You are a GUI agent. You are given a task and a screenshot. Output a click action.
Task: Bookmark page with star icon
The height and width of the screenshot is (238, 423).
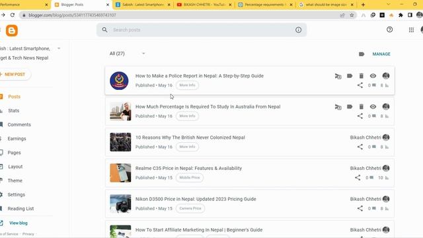point(352,15)
